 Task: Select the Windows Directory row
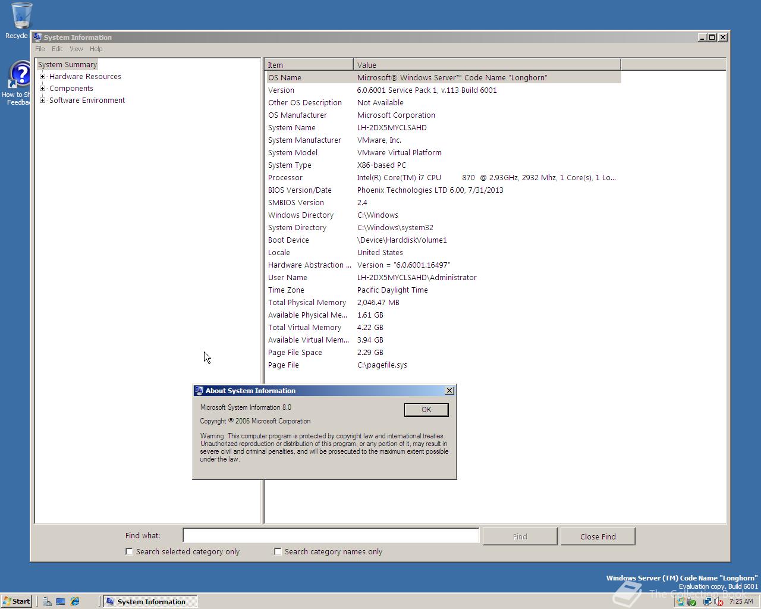tap(443, 215)
